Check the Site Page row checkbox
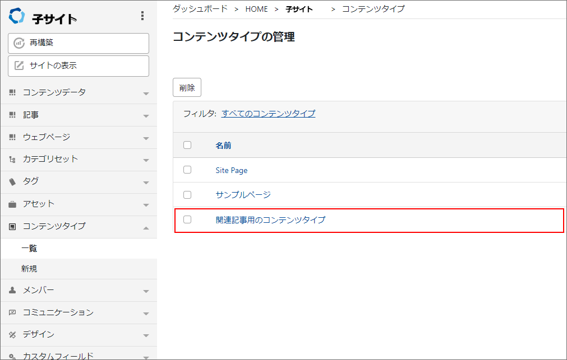567x360 pixels. click(x=187, y=170)
